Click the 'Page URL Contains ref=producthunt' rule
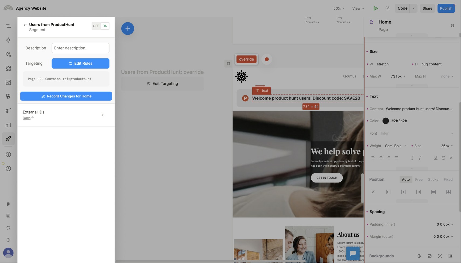Screen dimensions: 461x263 point(66,79)
